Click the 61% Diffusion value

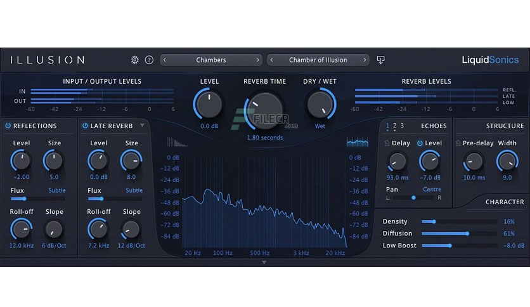tap(509, 233)
